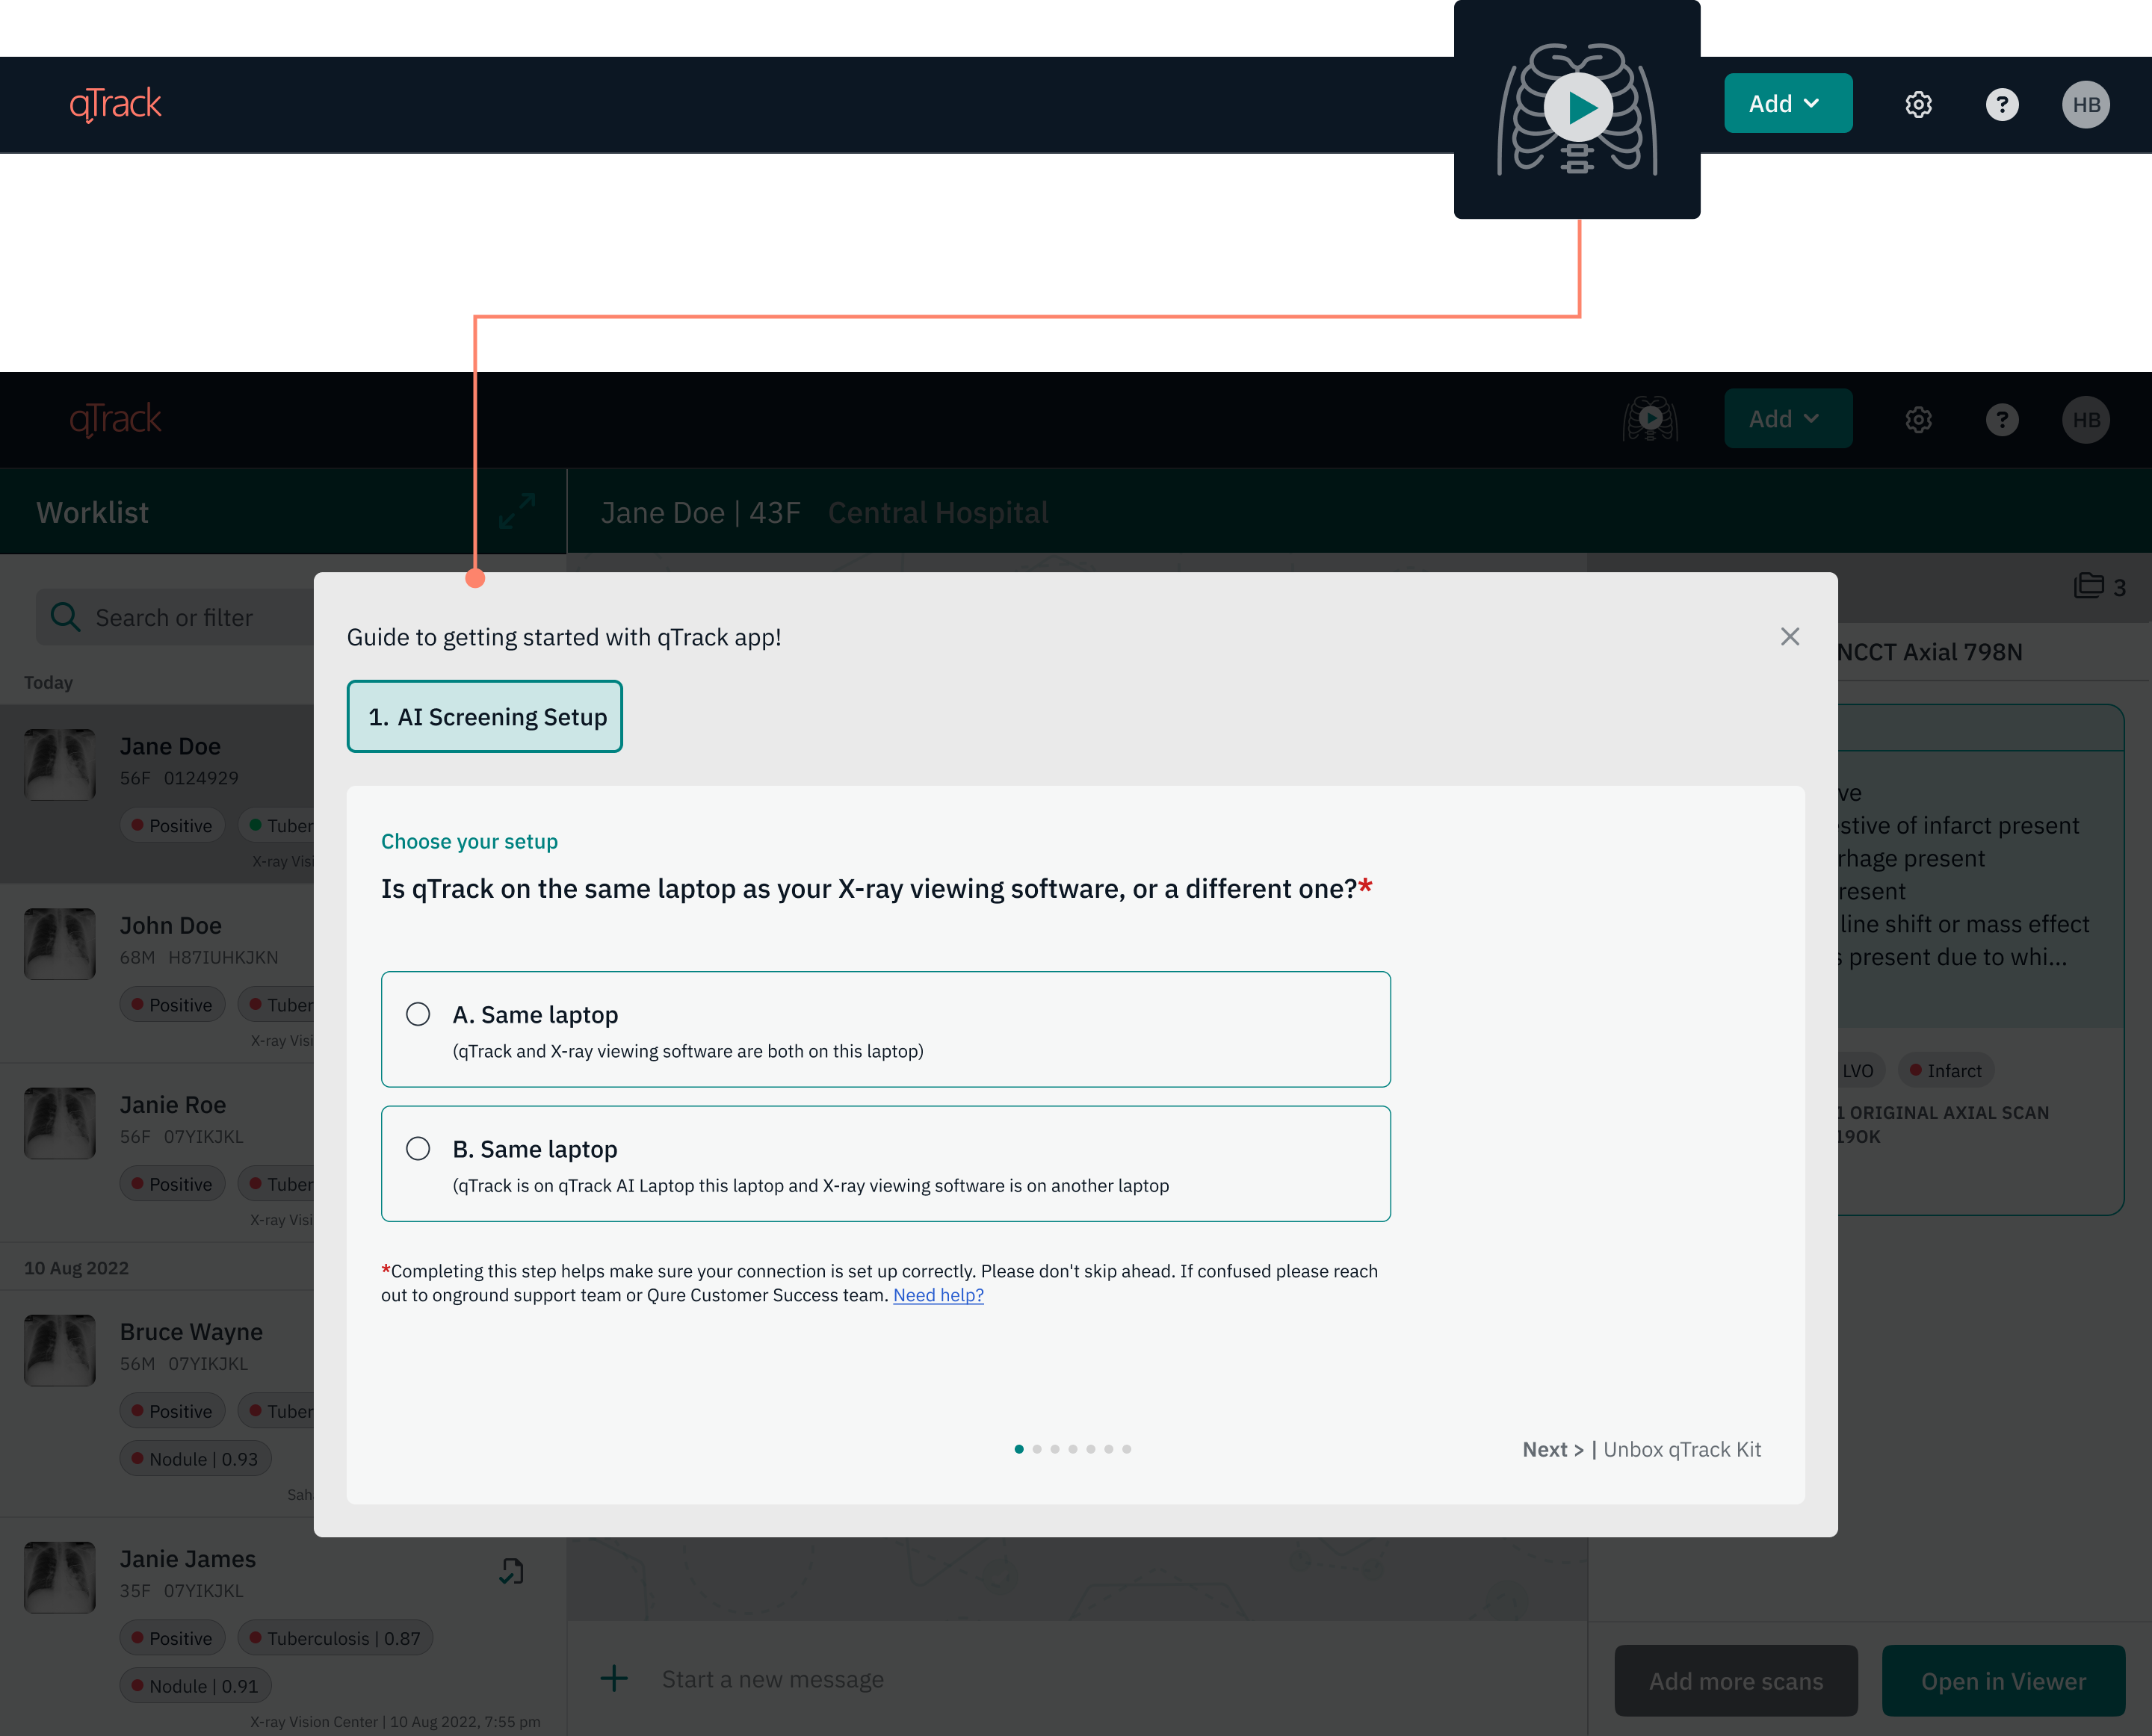Click the Open in Viewer button
This screenshot has height=1736, width=2152.
point(2003,1681)
